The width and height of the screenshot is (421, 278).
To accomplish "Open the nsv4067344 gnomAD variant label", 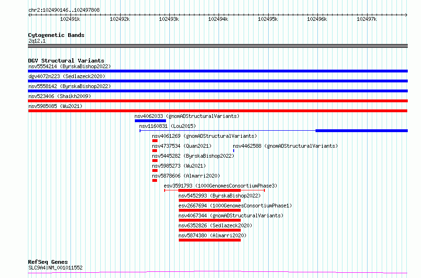I will [231, 215].
